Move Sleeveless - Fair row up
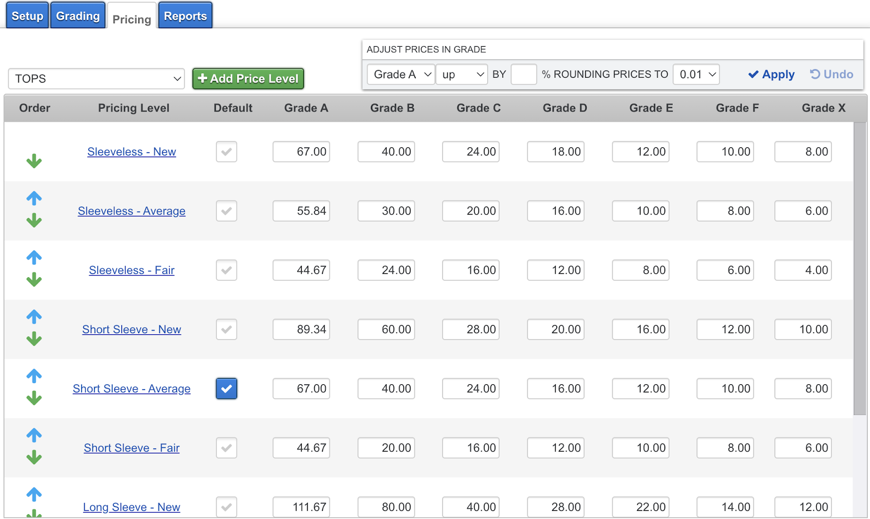Screen dimensions: 870x519 tap(34, 258)
